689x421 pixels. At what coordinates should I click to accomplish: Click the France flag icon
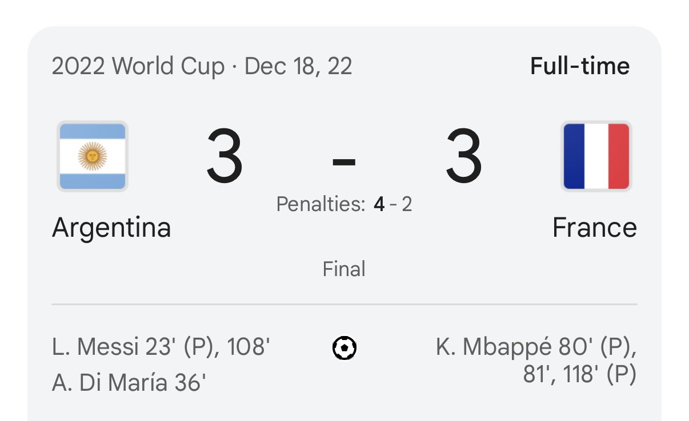tap(596, 156)
